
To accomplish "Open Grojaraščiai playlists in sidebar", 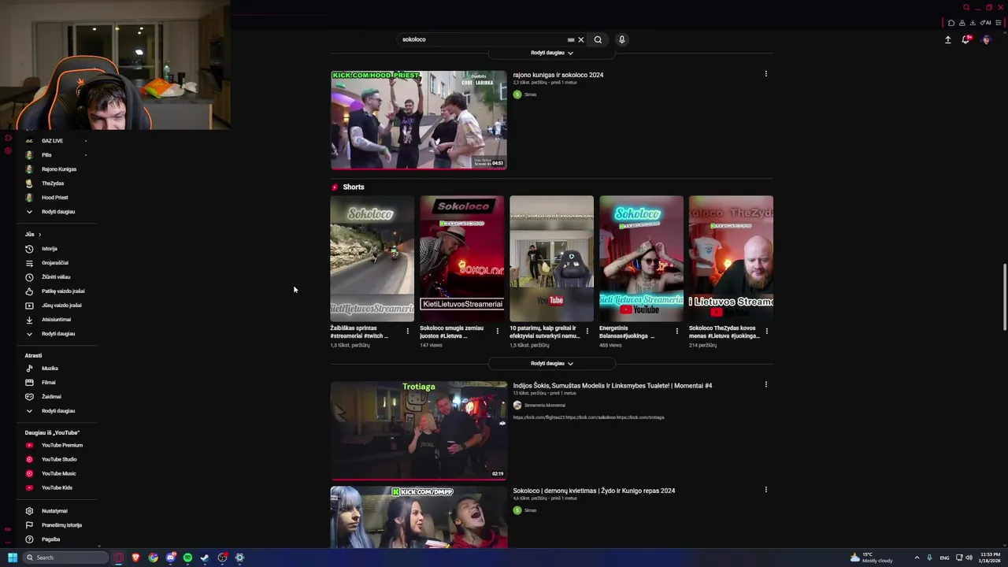I will click(x=55, y=263).
